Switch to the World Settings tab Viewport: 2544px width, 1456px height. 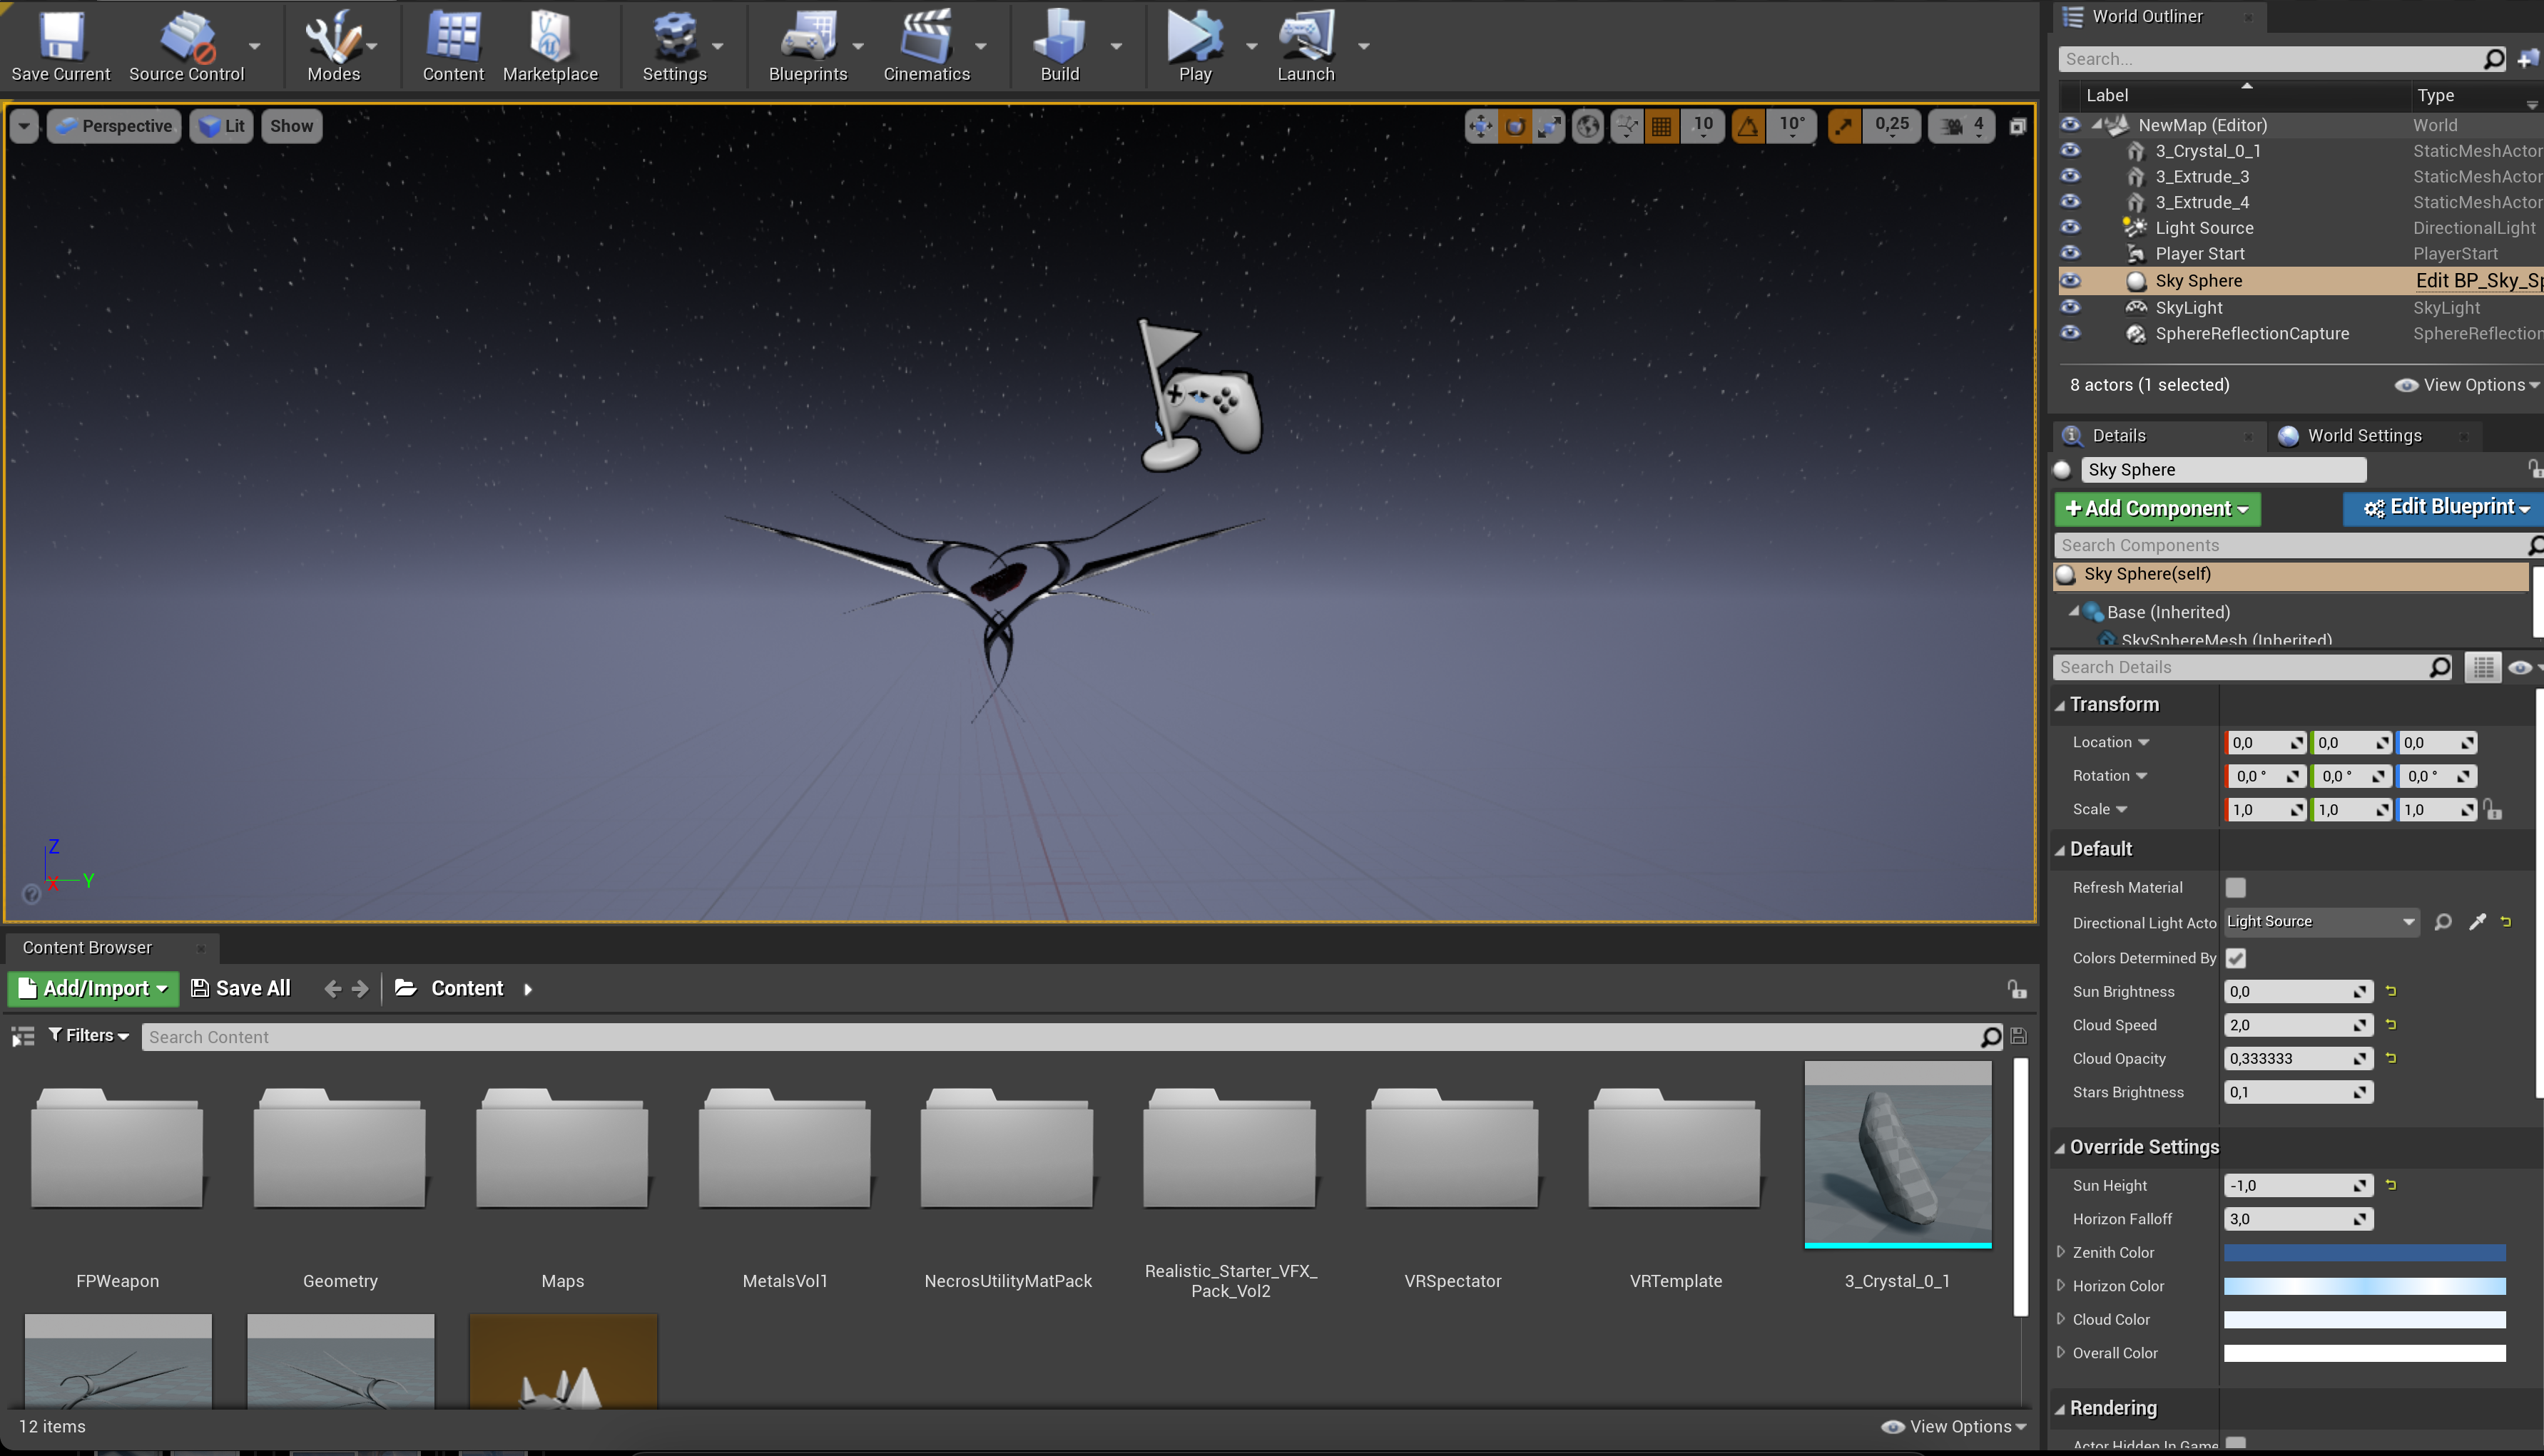(2363, 436)
